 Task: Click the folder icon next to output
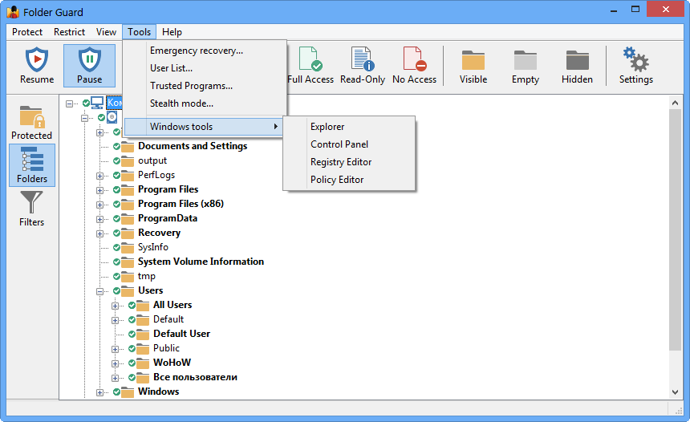(x=128, y=161)
